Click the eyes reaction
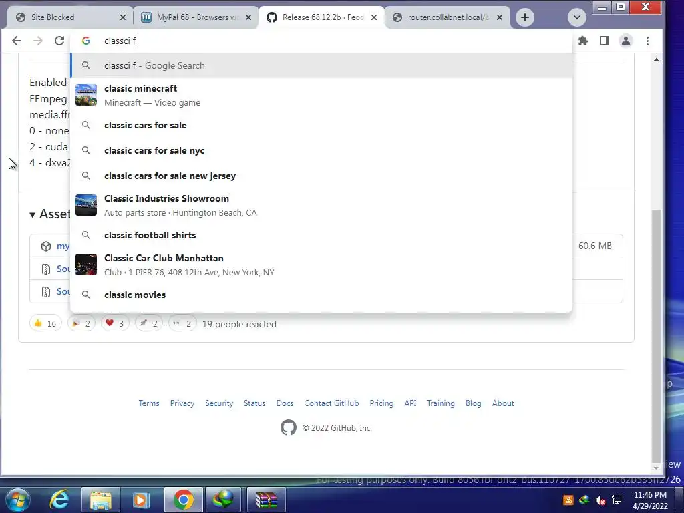The width and height of the screenshot is (684, 513). 182,323
